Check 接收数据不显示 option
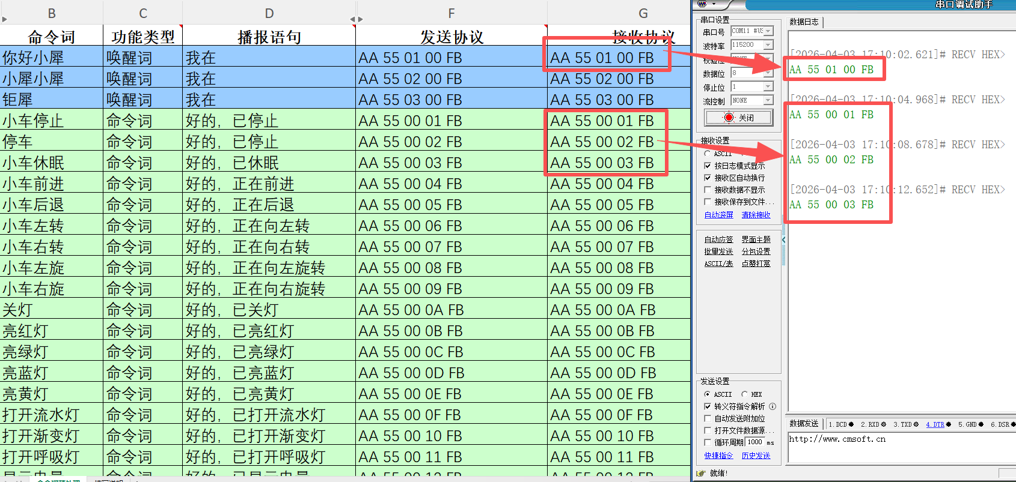1016x482 pixels. (708, 190)
